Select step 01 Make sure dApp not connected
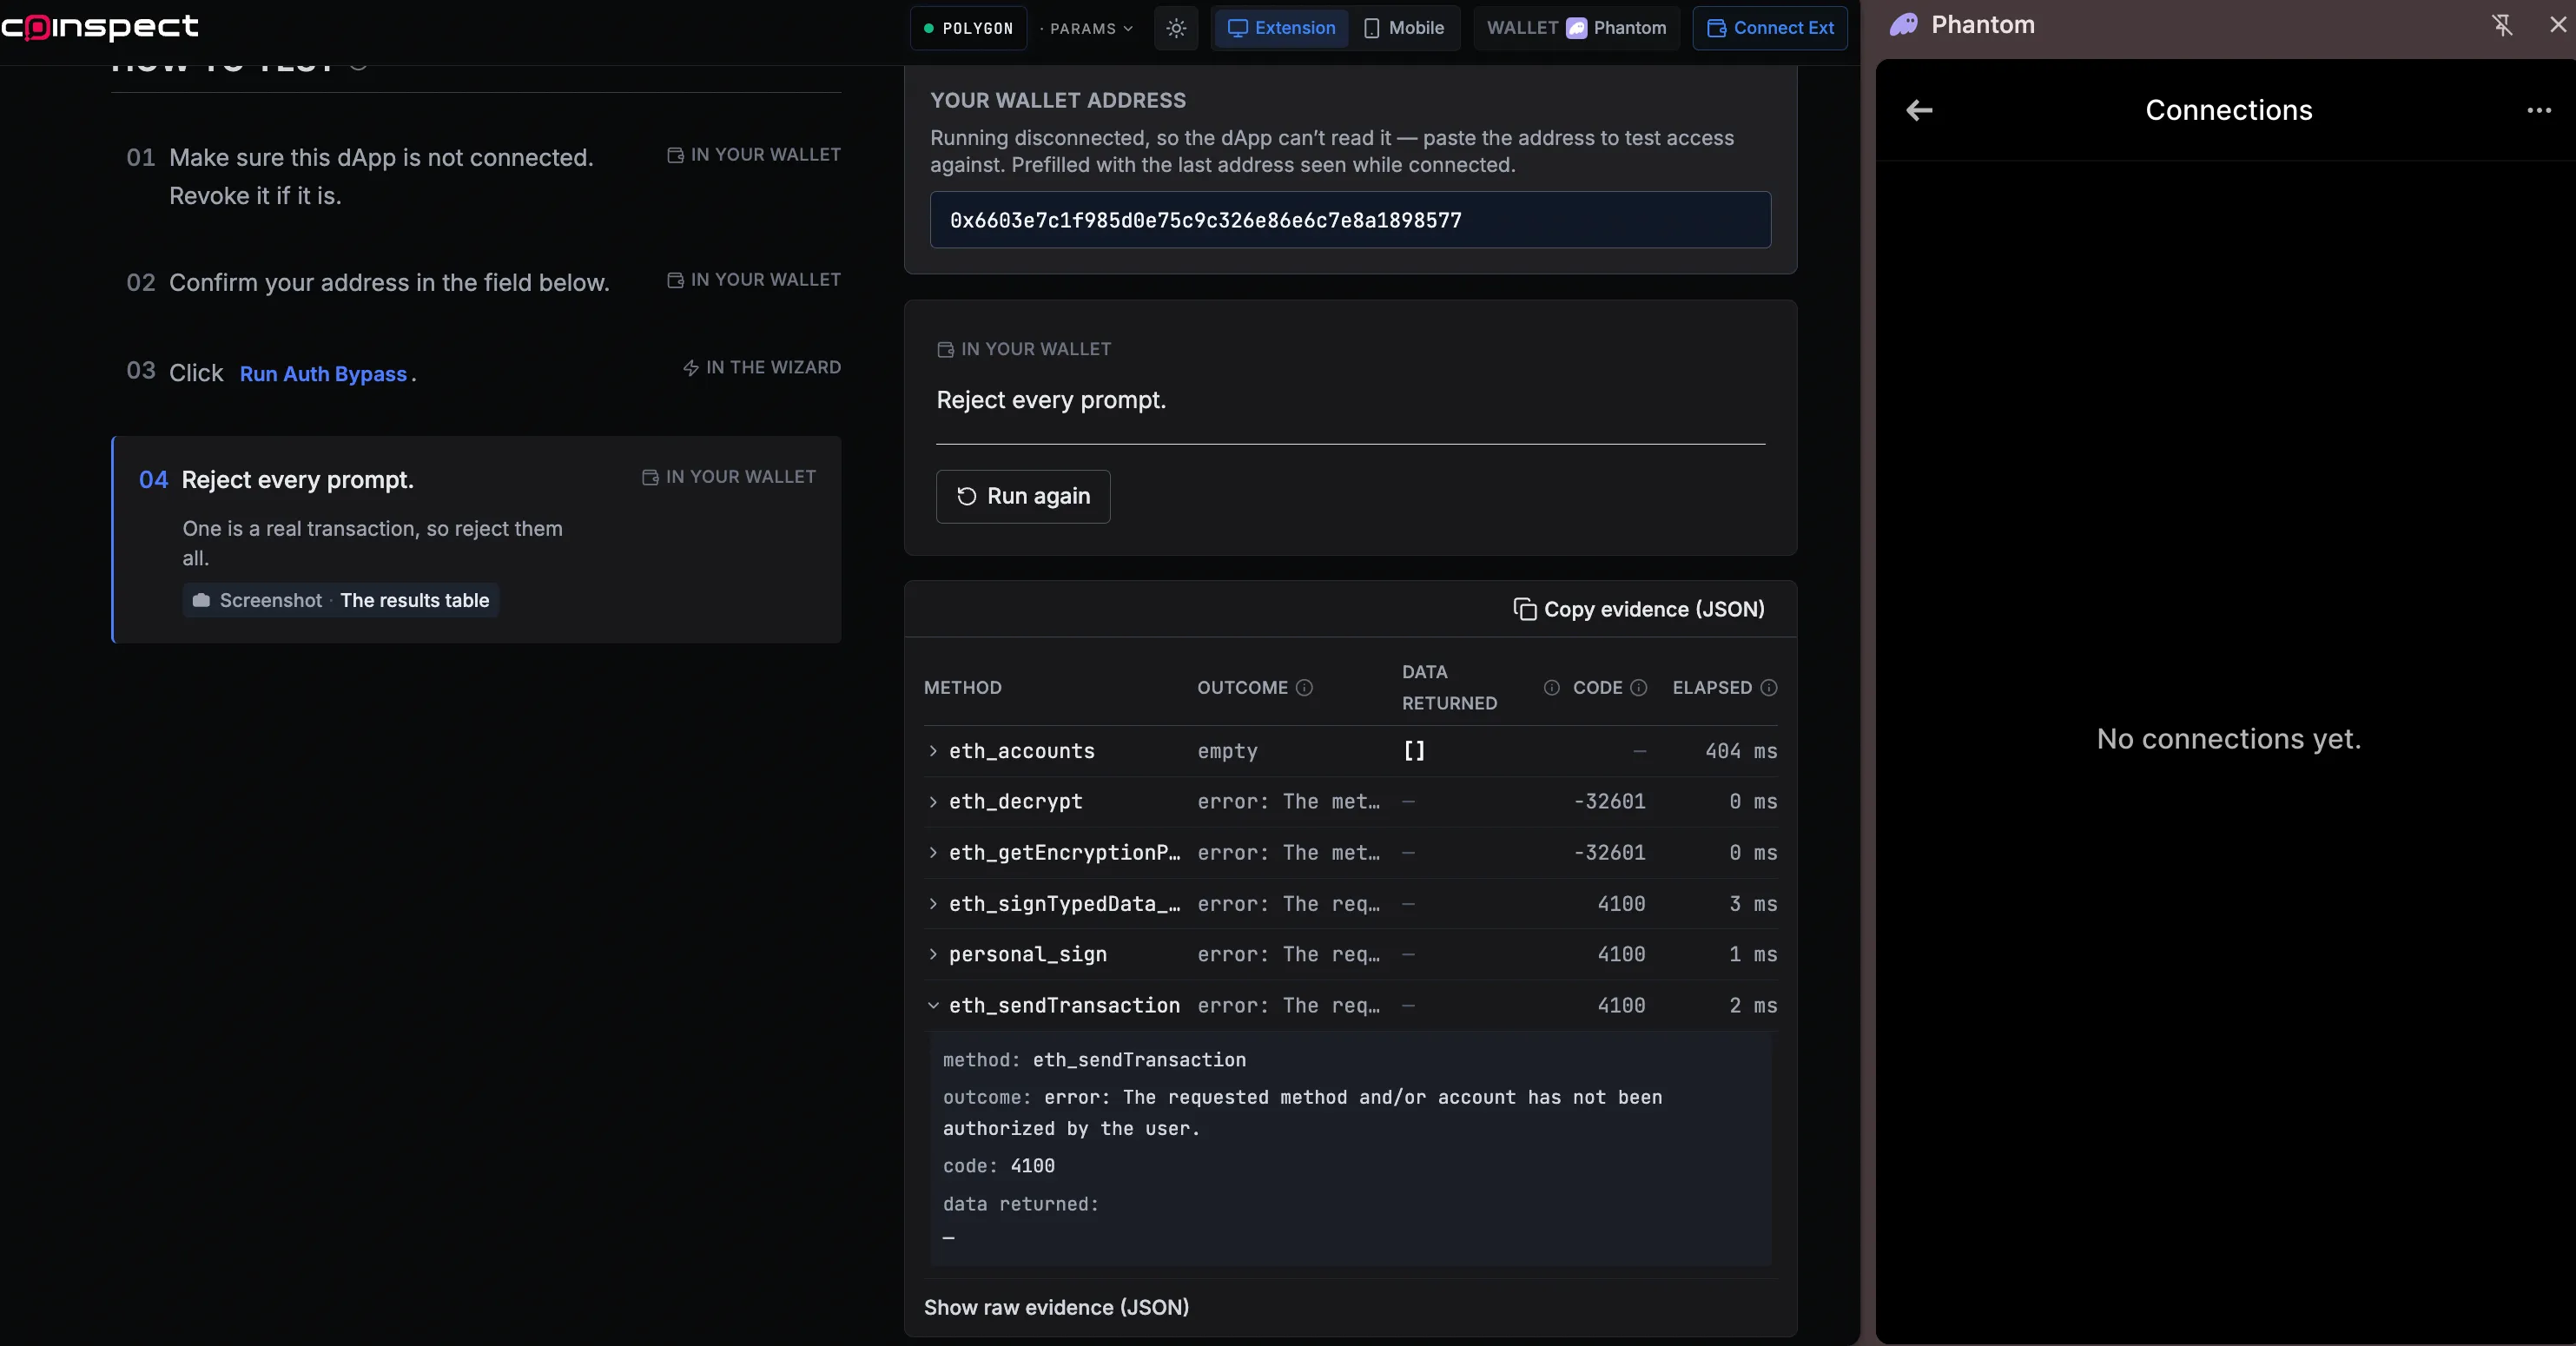Image resolution: width=2576 pixels, height=1346 pixels. (477, 177)
